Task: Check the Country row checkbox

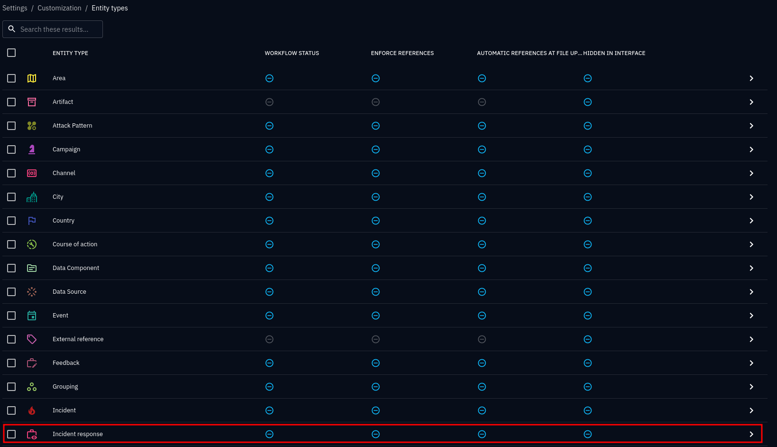Action: point(11,221)
